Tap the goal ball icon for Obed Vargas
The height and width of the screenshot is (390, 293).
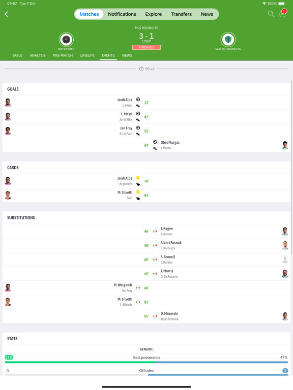point(155,142)
